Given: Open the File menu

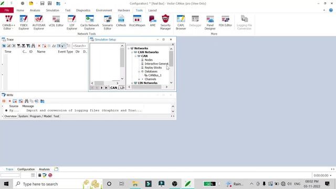Looking at the screenshot, I should 7,10.
